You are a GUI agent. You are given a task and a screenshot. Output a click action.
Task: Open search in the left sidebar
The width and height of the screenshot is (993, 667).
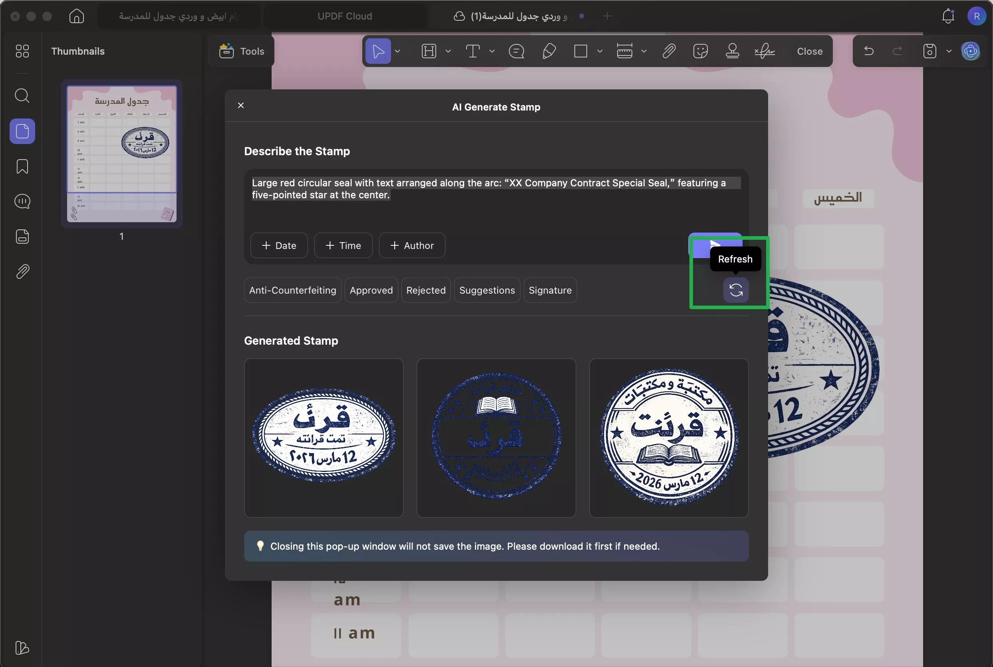coord(22,96)
